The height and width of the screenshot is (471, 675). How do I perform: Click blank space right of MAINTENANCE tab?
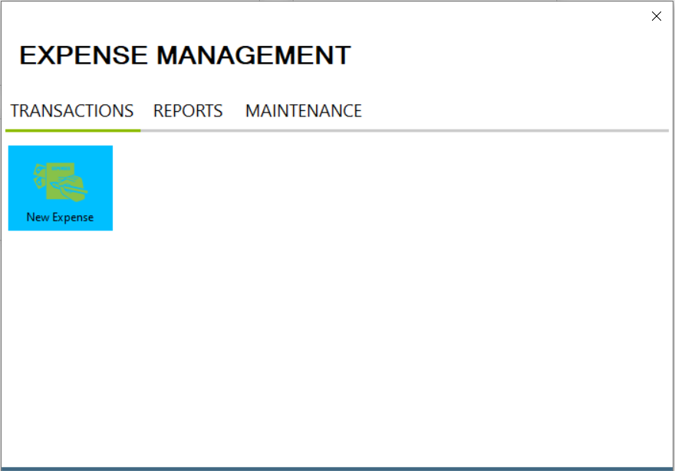tap(514, 111)
